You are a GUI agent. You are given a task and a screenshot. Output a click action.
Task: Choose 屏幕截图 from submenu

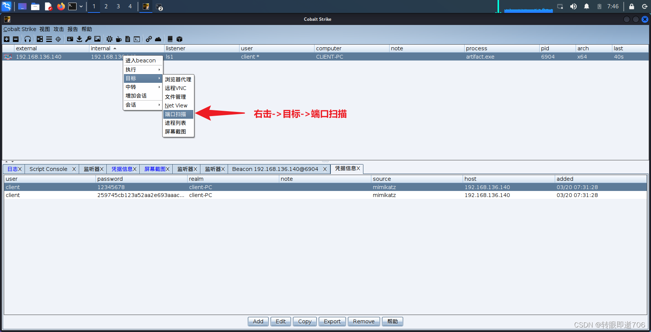tap(178, 132)
